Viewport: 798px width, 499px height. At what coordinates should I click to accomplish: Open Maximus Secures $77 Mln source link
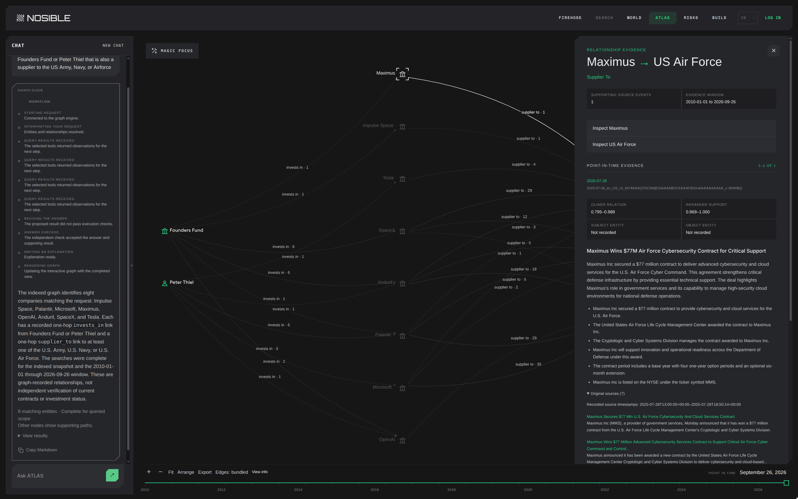tap(661, 416)
